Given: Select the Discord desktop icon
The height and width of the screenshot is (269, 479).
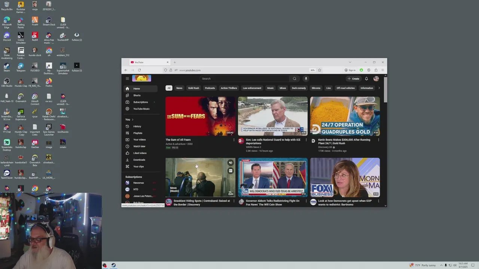Looking at the screenshot, I should (x=6, y=37).
